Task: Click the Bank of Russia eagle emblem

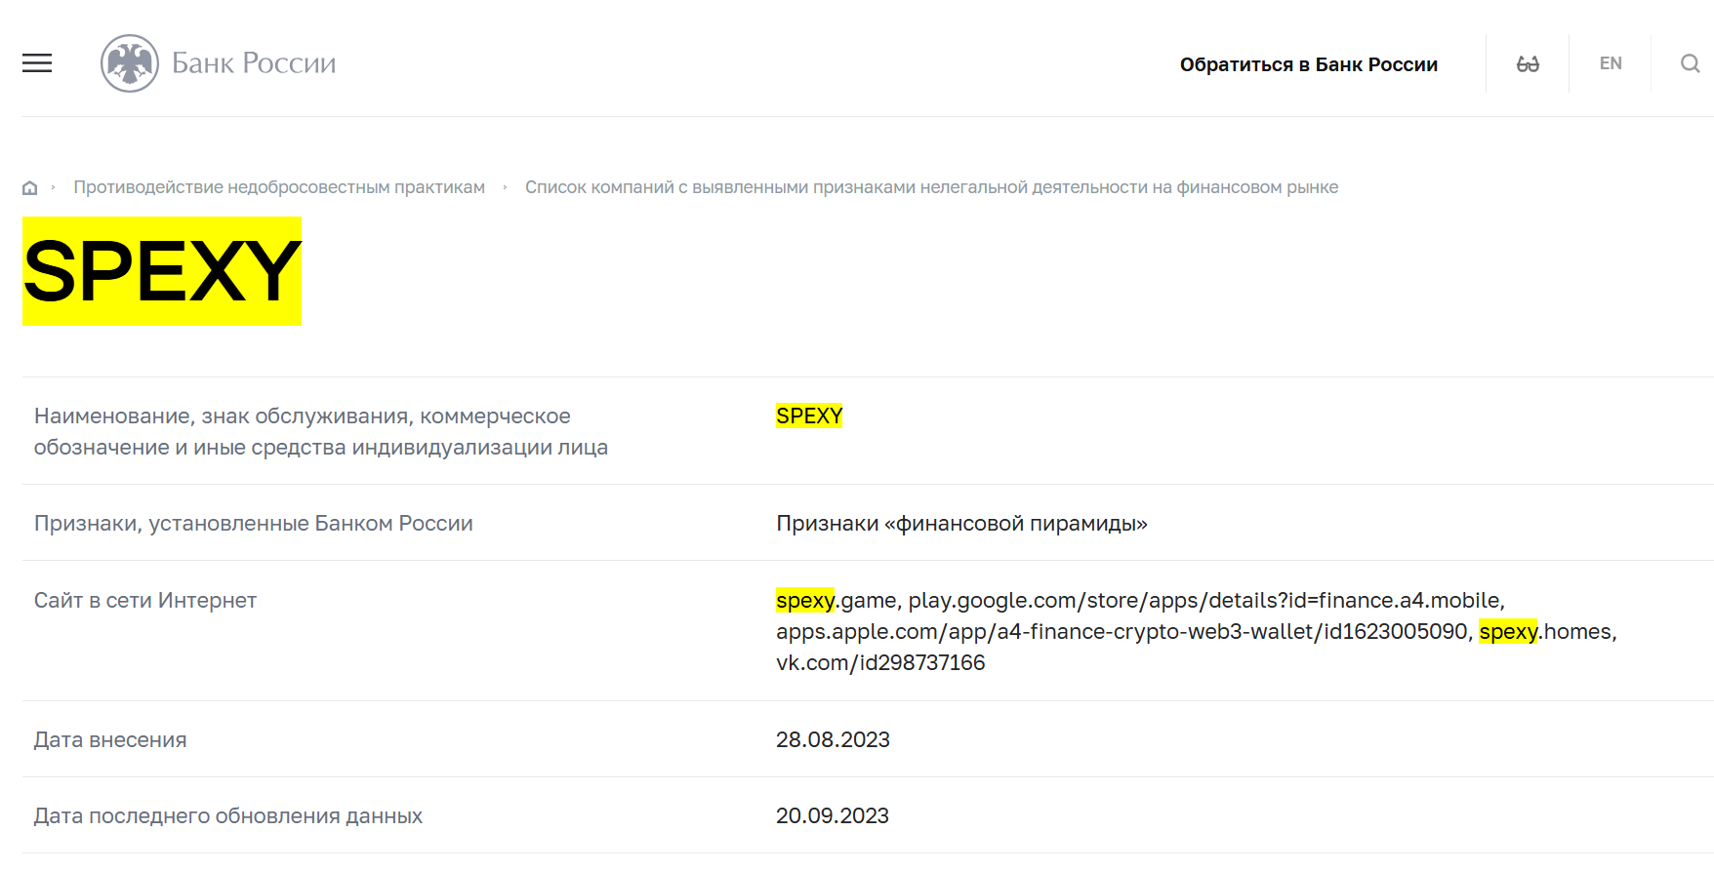Action: pyautogui.click(x=129, y=63)
